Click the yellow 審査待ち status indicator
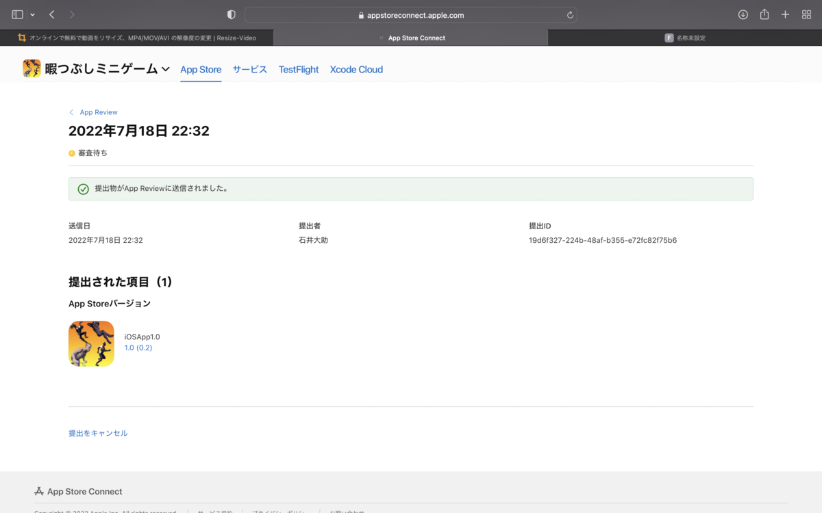The width and height of the screenshot is (822, 513). (x=72, y=153)
